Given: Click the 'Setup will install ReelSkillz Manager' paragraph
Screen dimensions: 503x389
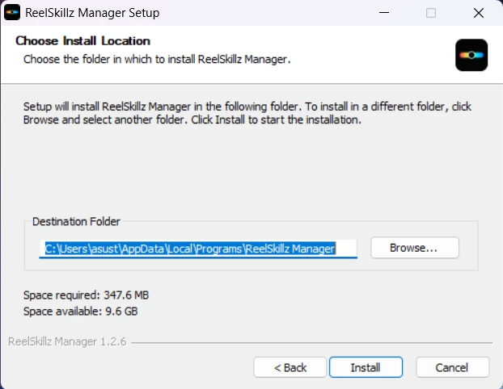Looking at the screenshot, I should click(x=247, y=113).
